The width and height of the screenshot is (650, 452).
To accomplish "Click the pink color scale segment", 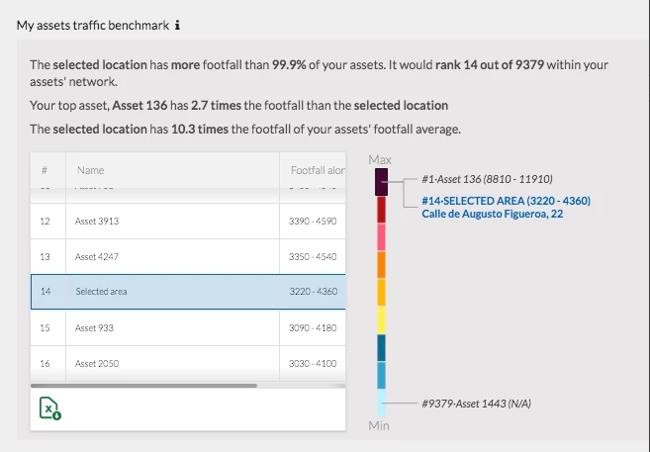I will pos(381,237).
